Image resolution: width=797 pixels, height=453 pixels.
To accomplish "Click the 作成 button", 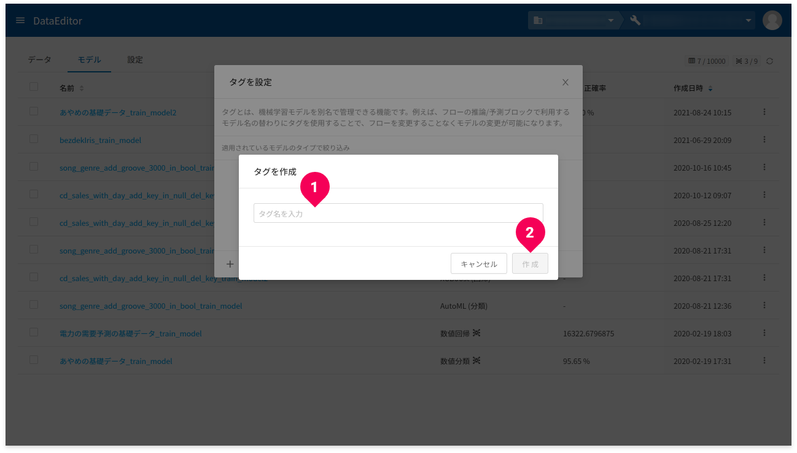I will 530,264.
